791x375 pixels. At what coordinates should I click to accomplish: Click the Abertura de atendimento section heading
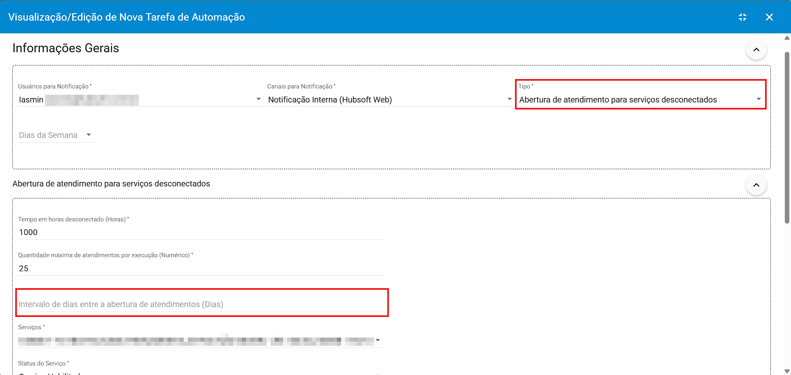[111, 184]
